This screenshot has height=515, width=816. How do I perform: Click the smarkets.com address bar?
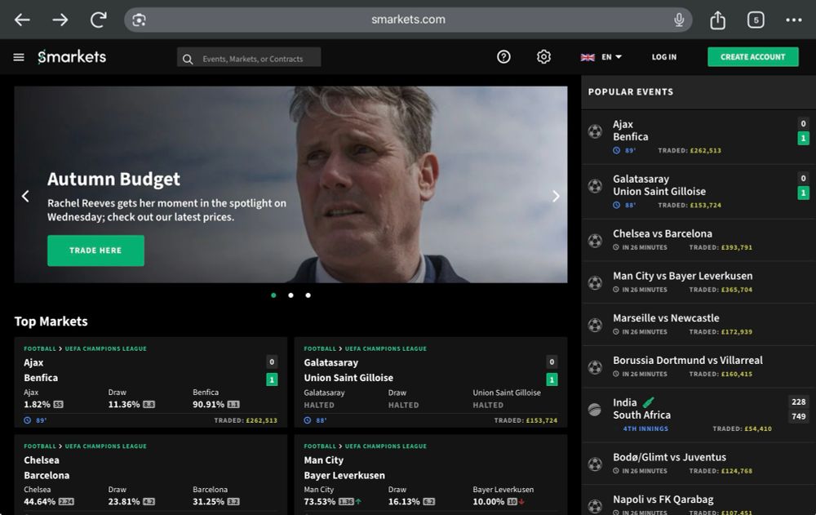408,20
